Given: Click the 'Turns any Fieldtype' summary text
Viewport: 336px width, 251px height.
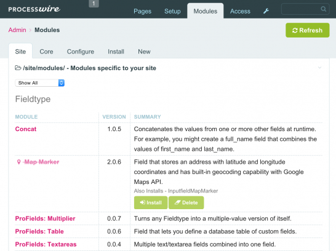Looking at the screenshot, I should [x=212, y=218].
